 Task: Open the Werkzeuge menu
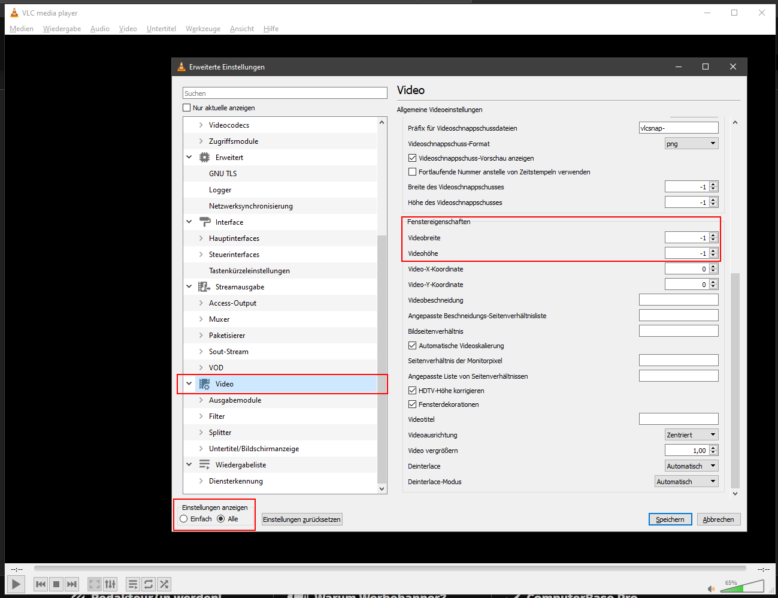203,29
